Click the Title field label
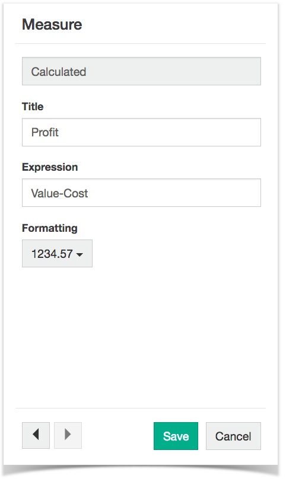 tap(33, 107)
